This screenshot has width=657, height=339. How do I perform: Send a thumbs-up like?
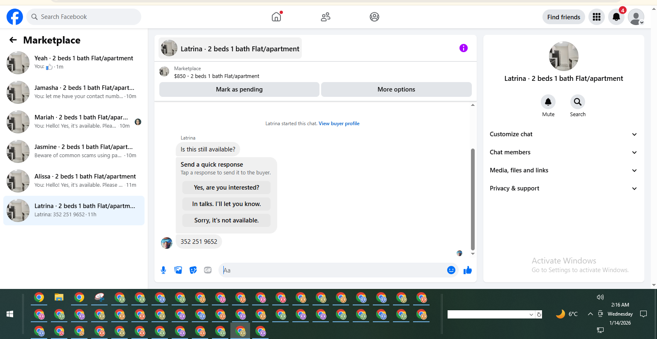pos(468,270)
